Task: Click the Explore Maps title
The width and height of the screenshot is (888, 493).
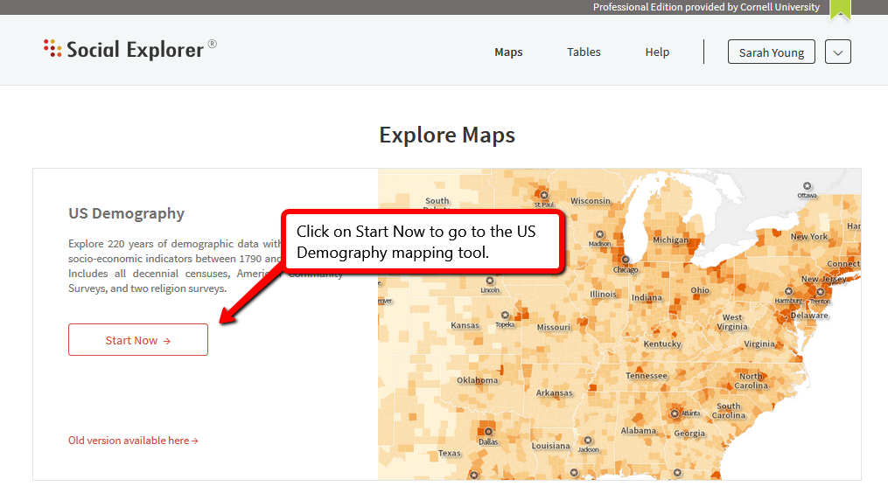Action: [447, 135]
